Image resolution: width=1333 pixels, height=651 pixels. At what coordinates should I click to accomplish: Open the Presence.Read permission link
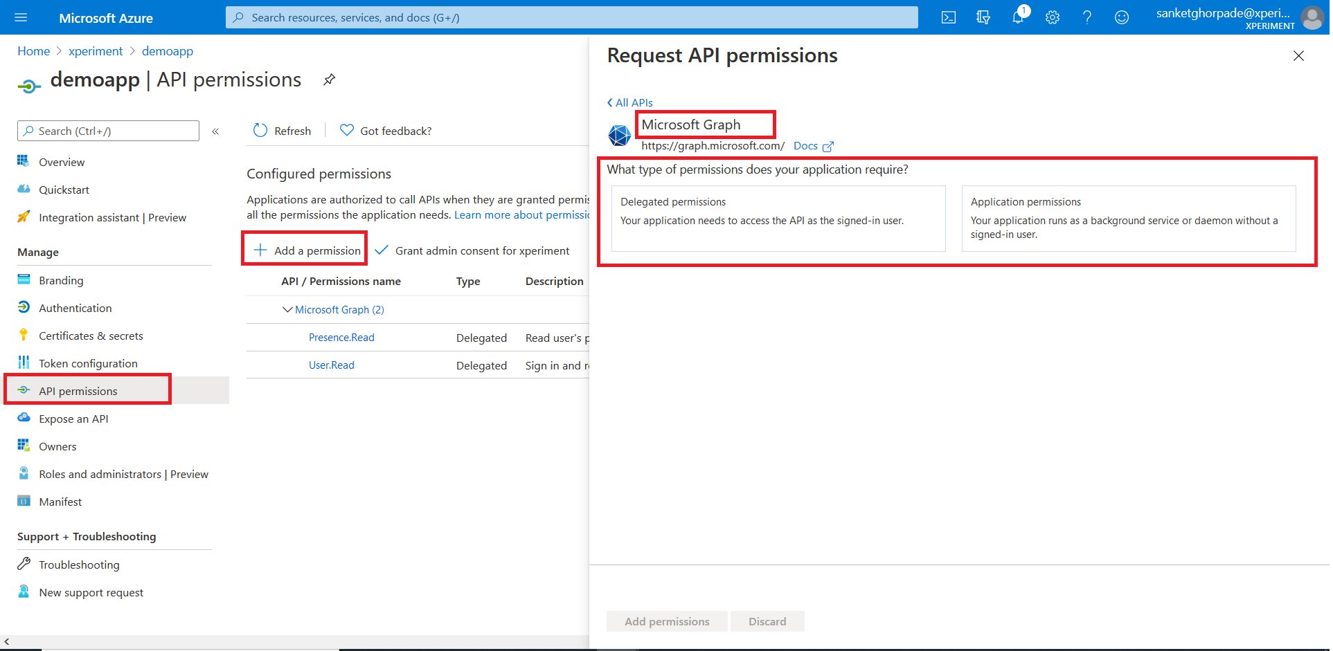(341, 338)
